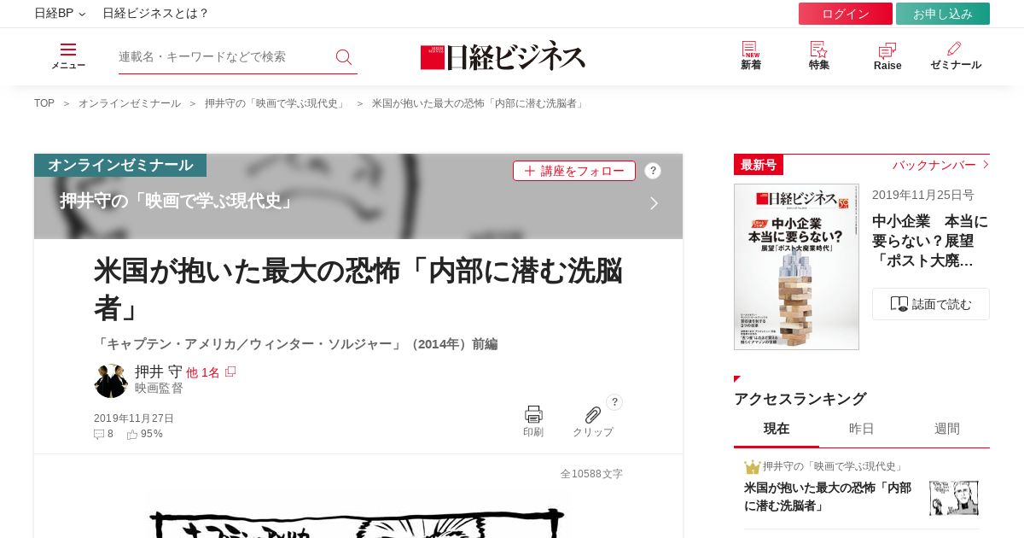The width and height of the screenshot is (1024, 538).
Task: Click the 最新号 label
Action: tap(759, 165)
